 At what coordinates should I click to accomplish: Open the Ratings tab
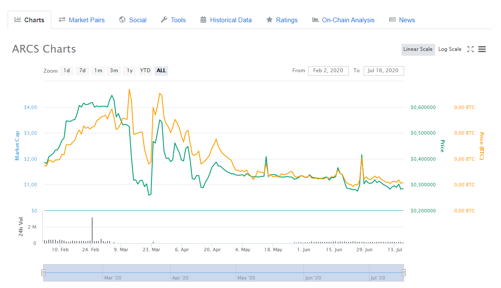tap(282, 20)
